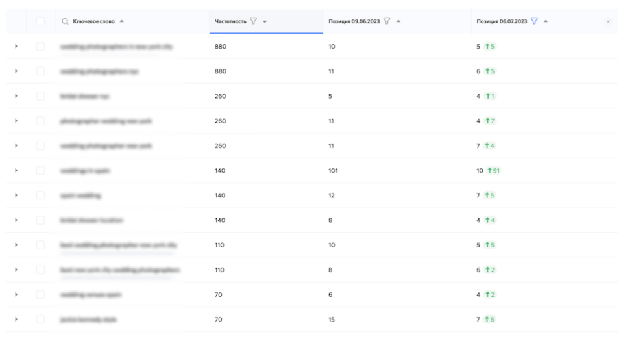
Task: Click the Позиция 09.06.2023 column header label
Action: tap(354, 21)
